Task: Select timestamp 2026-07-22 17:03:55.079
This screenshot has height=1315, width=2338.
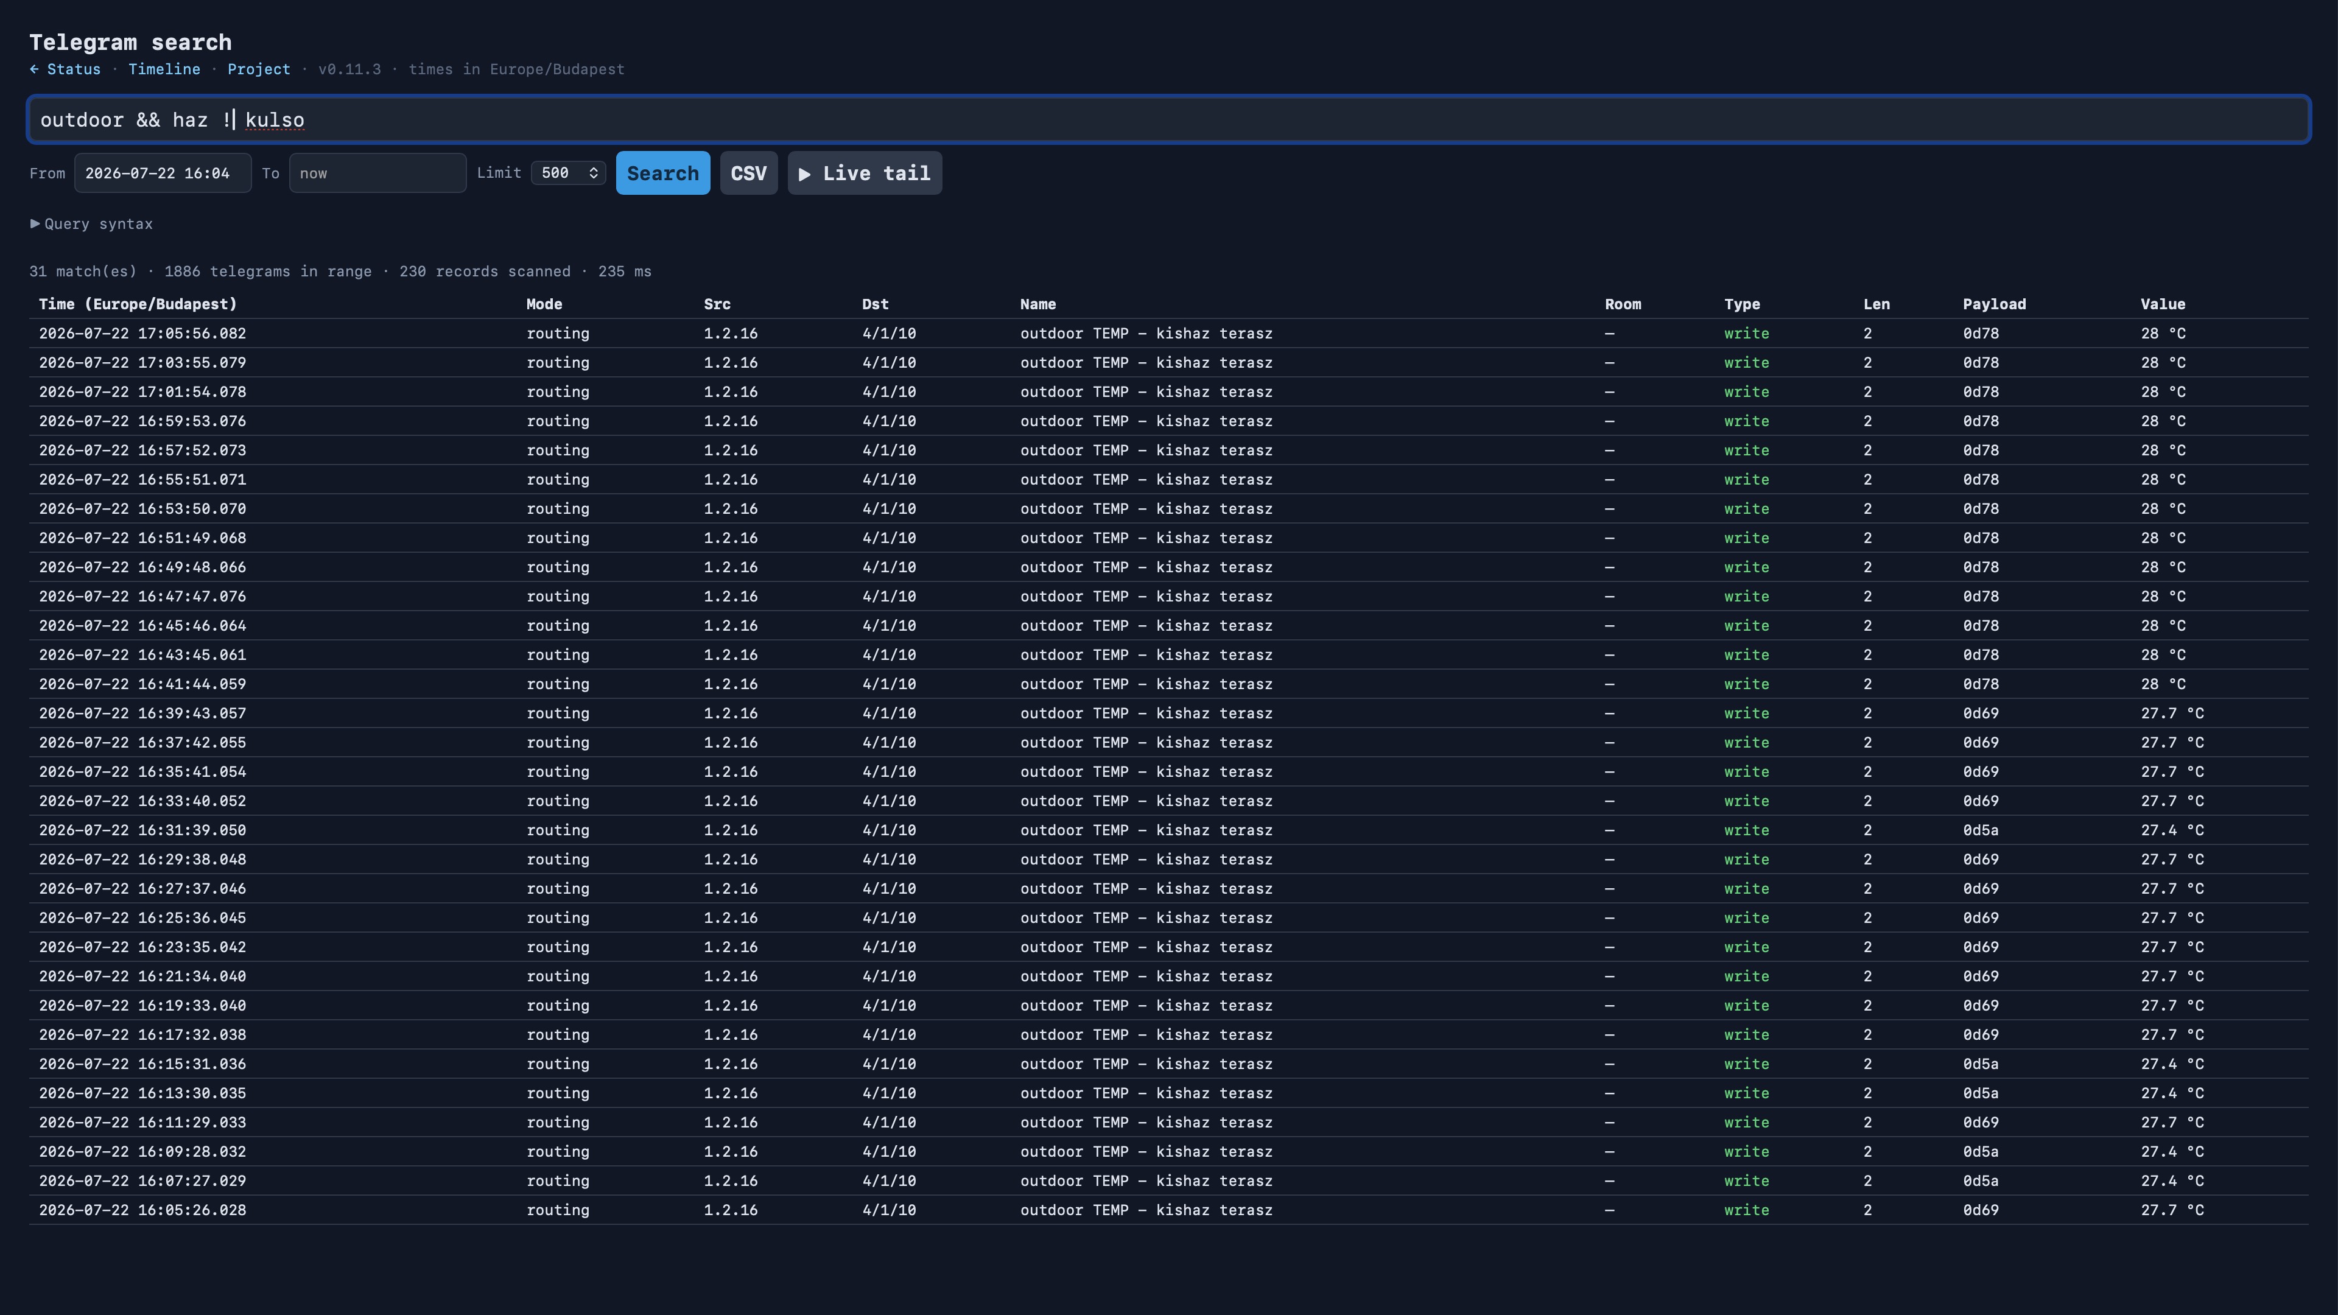Action: point(142,363)
